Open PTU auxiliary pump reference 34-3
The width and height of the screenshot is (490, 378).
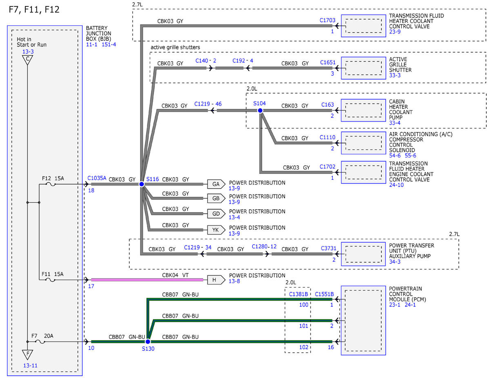click(x=395, y=261)
